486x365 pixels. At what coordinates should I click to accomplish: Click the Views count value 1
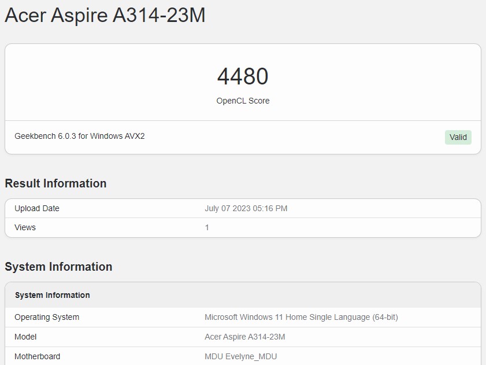[207, 227]
